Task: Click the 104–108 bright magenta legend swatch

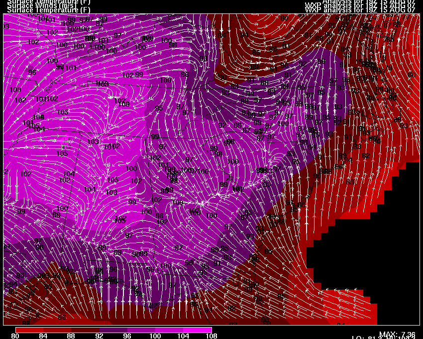Action: [198, 330]
